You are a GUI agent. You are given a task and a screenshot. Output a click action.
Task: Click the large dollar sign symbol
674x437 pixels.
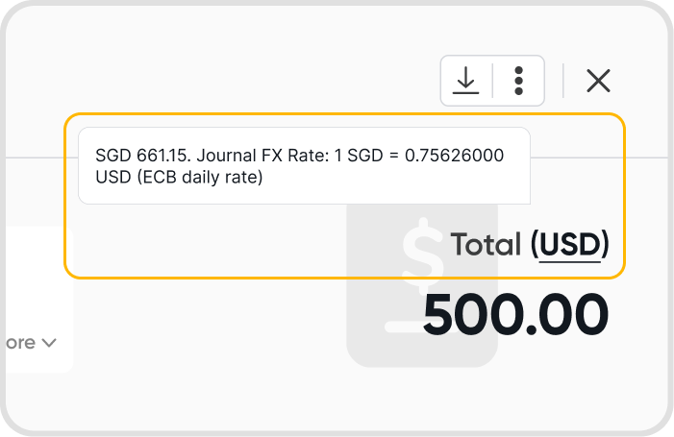[x=422, y=252]
